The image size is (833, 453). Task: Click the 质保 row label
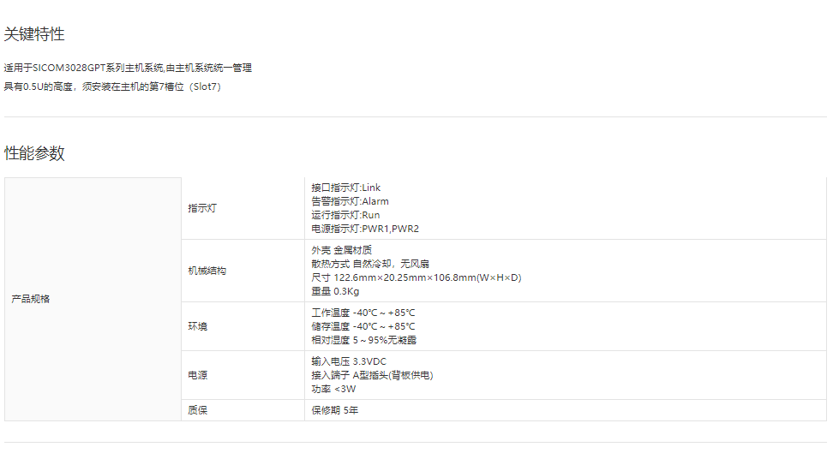point(197,410)
